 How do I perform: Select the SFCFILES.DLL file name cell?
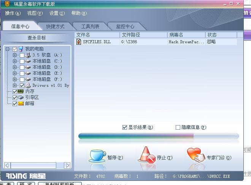97,42
